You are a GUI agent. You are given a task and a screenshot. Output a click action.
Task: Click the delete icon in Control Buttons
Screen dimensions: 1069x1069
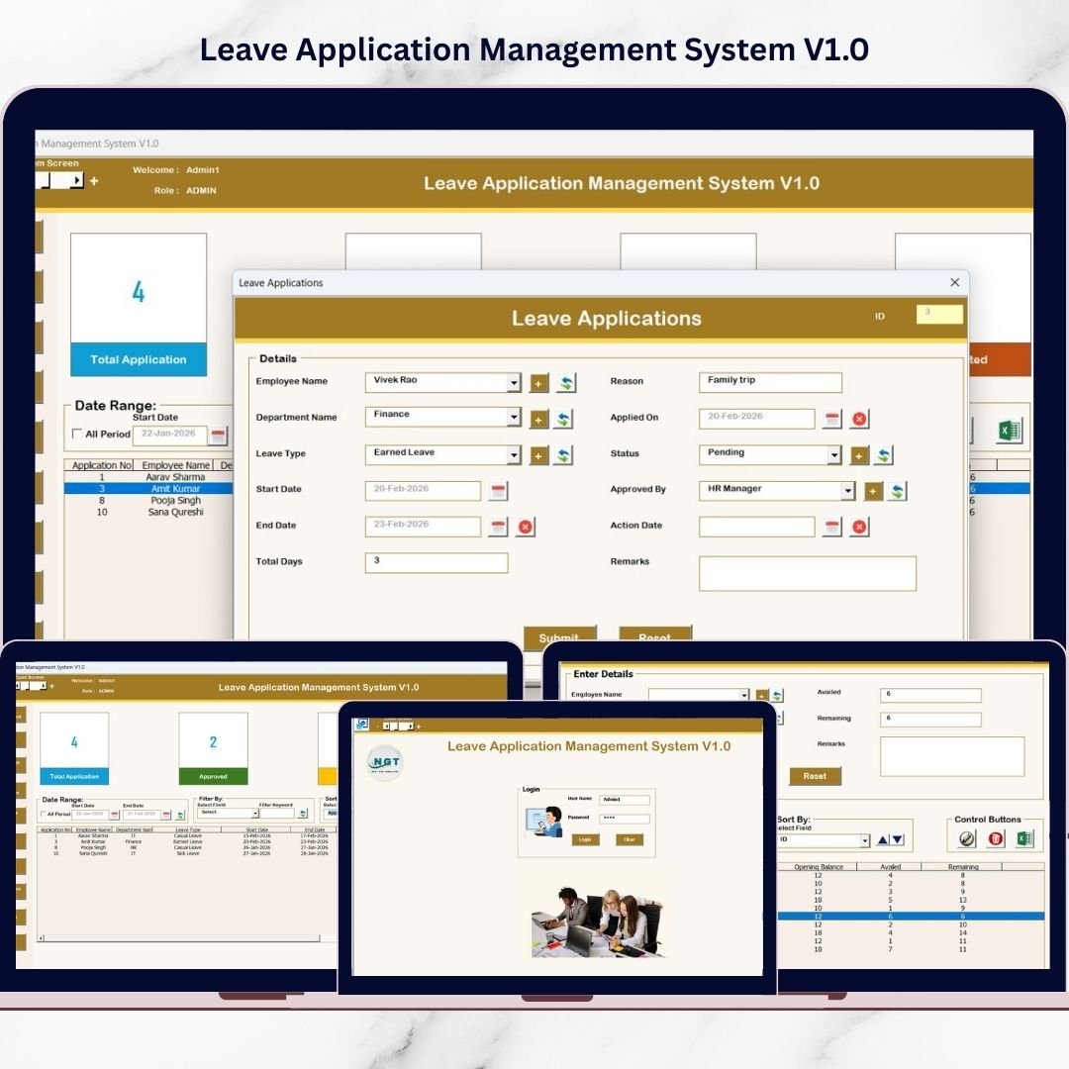pos(996,838)
